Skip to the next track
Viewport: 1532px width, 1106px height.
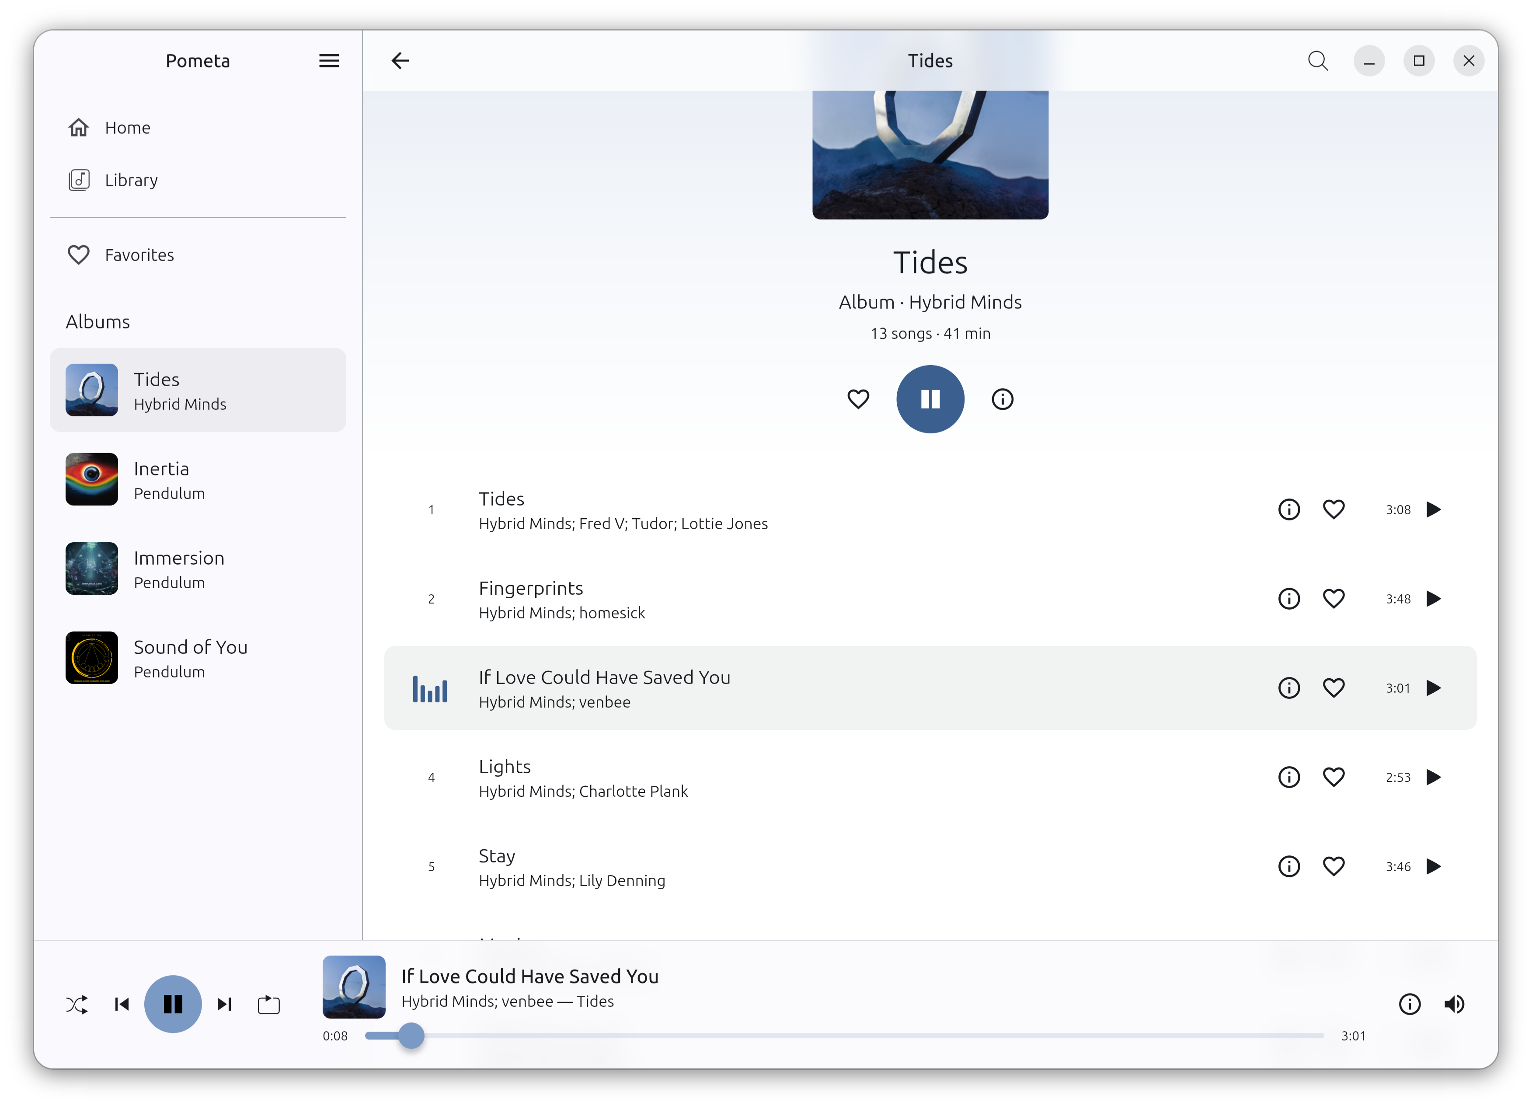(x=224, y=1005)
